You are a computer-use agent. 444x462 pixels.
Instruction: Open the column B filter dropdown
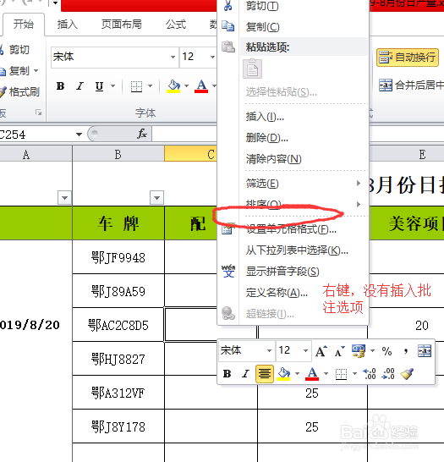[157, 198]
